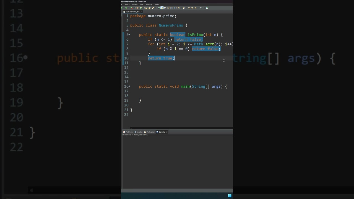Click empty editor line 17

click(181, 91)
